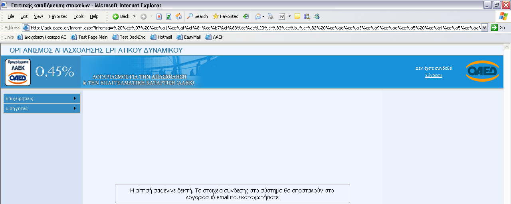511x204 pixels.
Task: Open the Edit-with dropdown arrow
Action: pyautogui.click(x=289, y=16)
